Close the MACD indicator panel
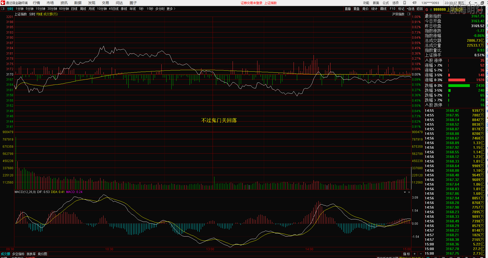488x258 pixels. coord(409,192)
